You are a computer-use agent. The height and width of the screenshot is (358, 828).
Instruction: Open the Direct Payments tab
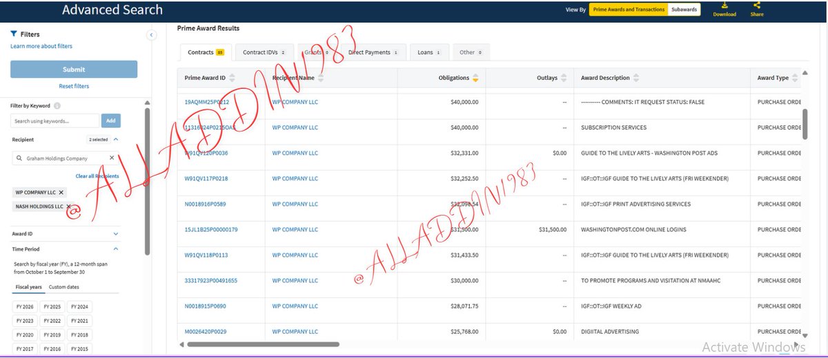[x=373, y=52]
